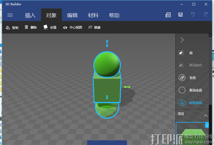Click the 全选 select all icon
Viewport: 214px width, 145px height.
click(x=182, y=78)
